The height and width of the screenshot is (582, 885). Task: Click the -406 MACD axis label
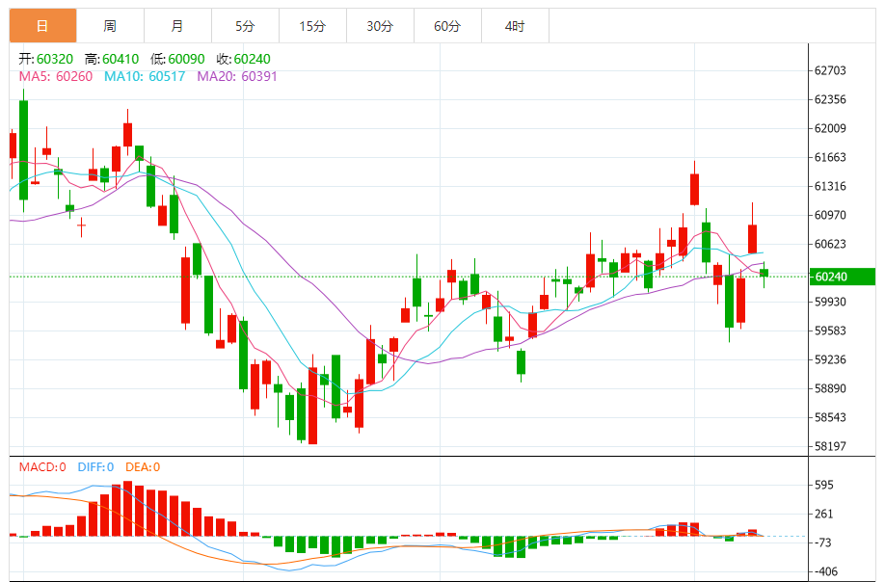coord(825,571)
